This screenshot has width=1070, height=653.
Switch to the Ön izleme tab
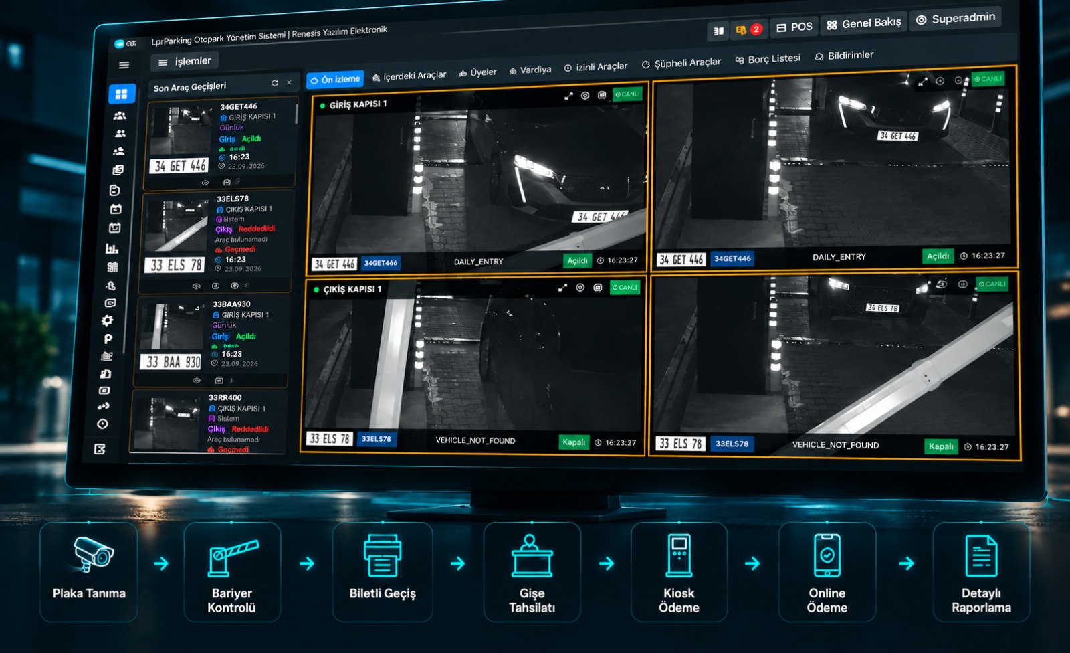point(335,79)
